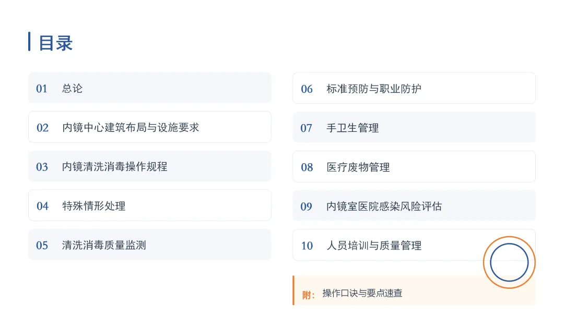Click the 手卫生管理 entry
This screenshot has width=564, height=317.
[414, 127]
